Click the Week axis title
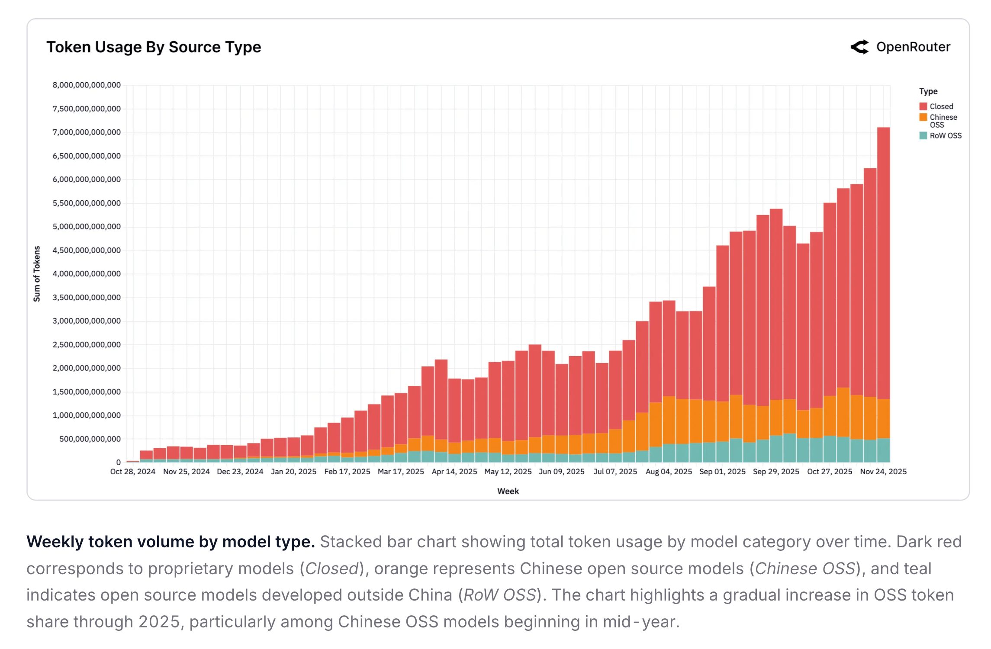 [x=508, y=491]
